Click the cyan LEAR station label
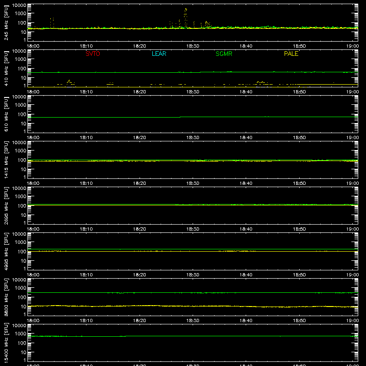 coord(159,54)
